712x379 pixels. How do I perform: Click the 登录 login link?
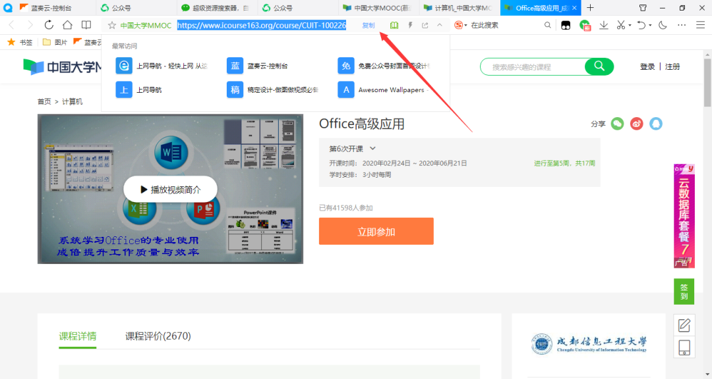point(647,66)
